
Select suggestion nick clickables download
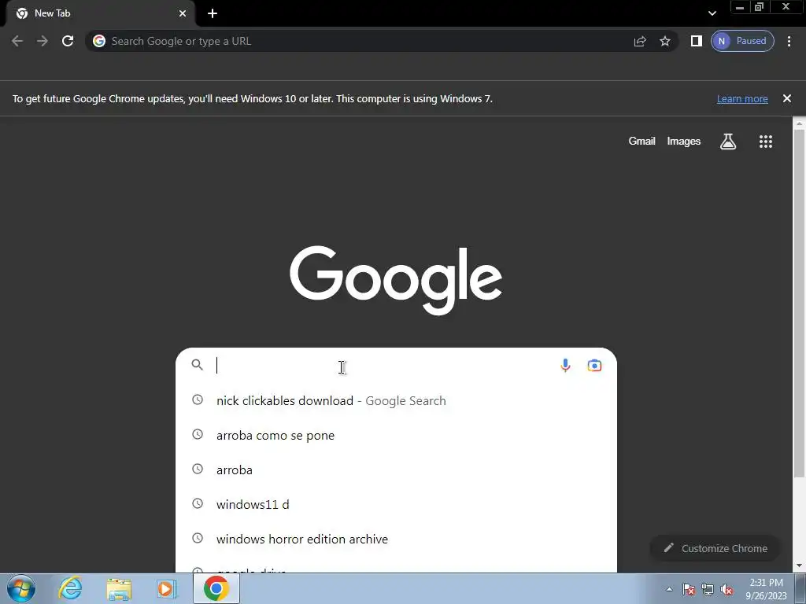pos(396,400)
